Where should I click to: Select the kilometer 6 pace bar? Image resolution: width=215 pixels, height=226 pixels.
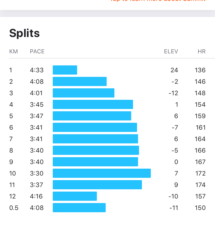[95, 127]
